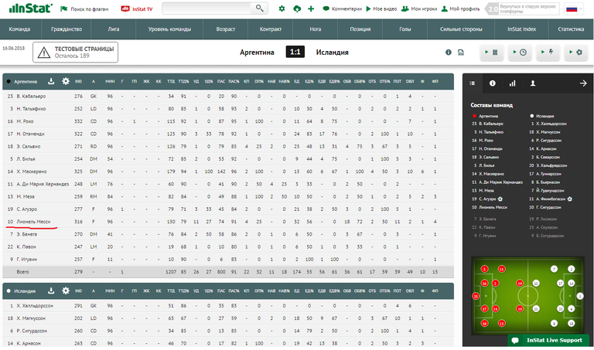Image resolution: width=594 pixels, height=350 pixels.
Task: Open Лионель Месси row in Argentina table
Action: (x=228, y=222)
